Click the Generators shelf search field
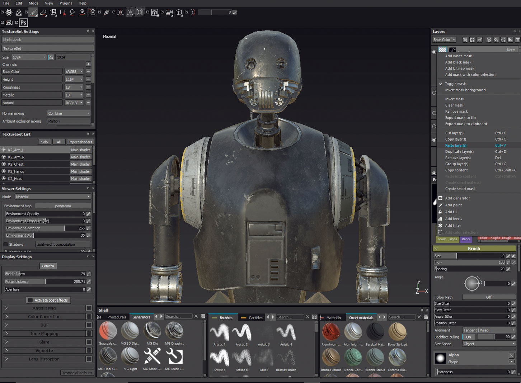 pyautogui.click(x=179, y=317)
